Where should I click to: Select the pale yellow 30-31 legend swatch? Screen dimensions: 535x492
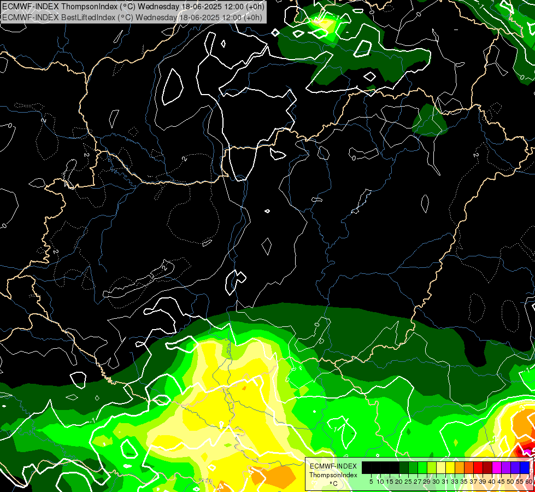(x=441, y=468)
